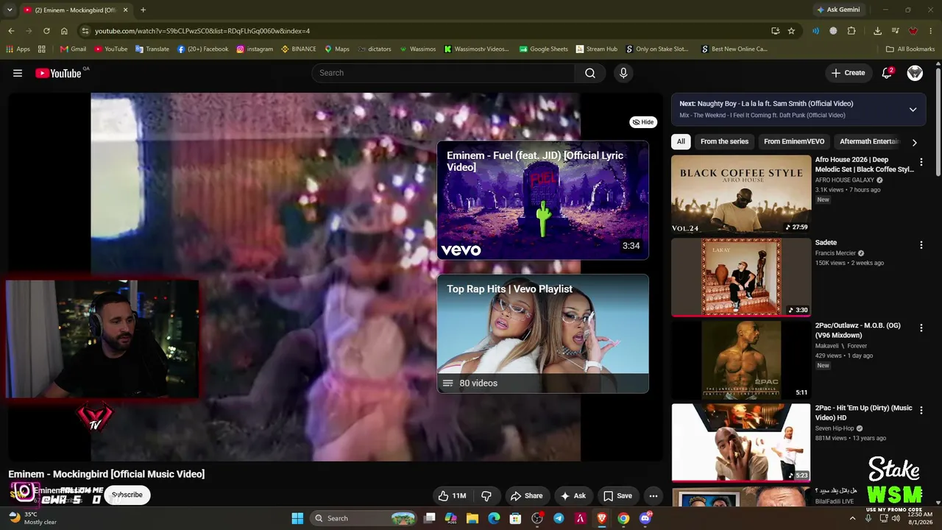This screenshot has height=530, width=942.
Task: Open the Ask AI button
Action: pyautogui.click(x=573, y=495)
